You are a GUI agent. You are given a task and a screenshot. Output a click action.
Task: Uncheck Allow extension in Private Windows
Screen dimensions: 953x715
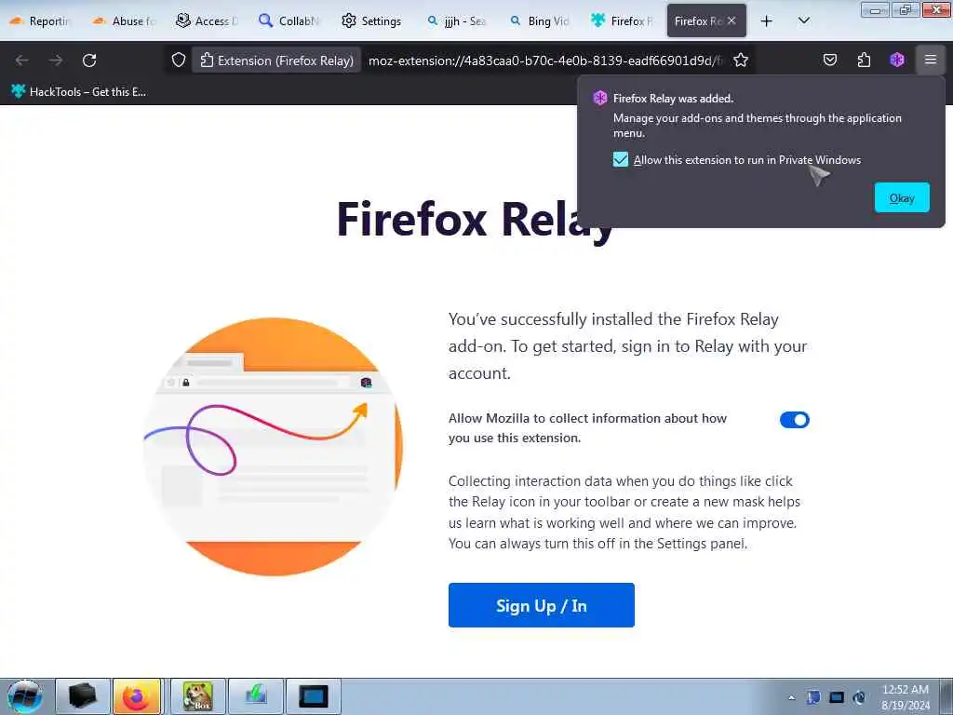click(x=621, y=160)
